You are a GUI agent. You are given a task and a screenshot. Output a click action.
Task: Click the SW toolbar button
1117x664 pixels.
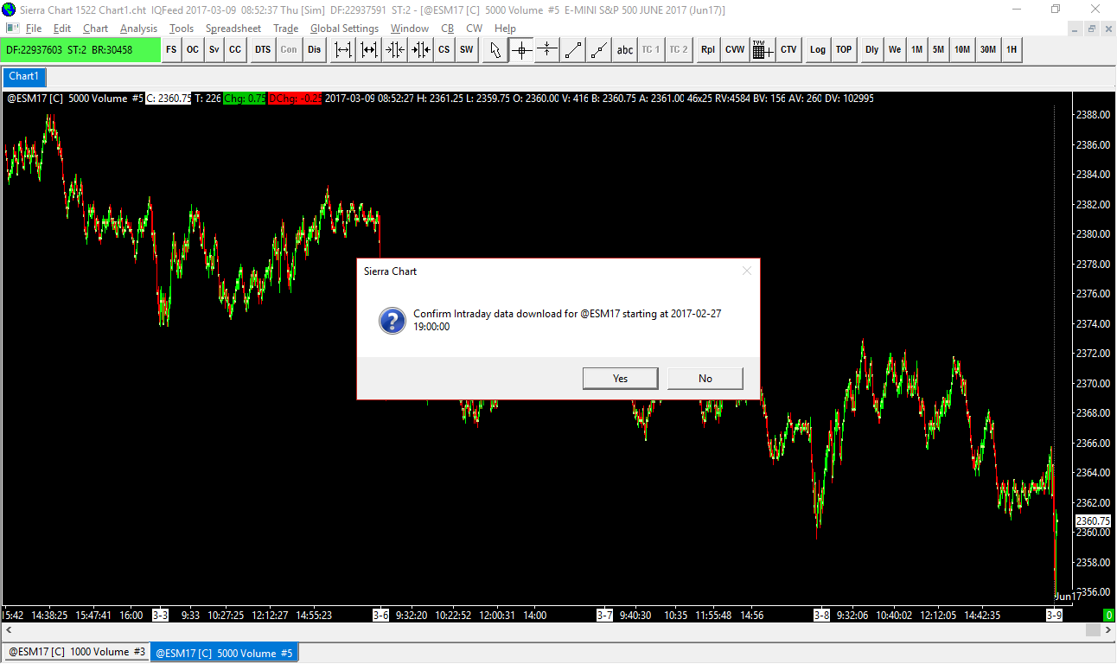pyautogui.click(x=466, y=50)
